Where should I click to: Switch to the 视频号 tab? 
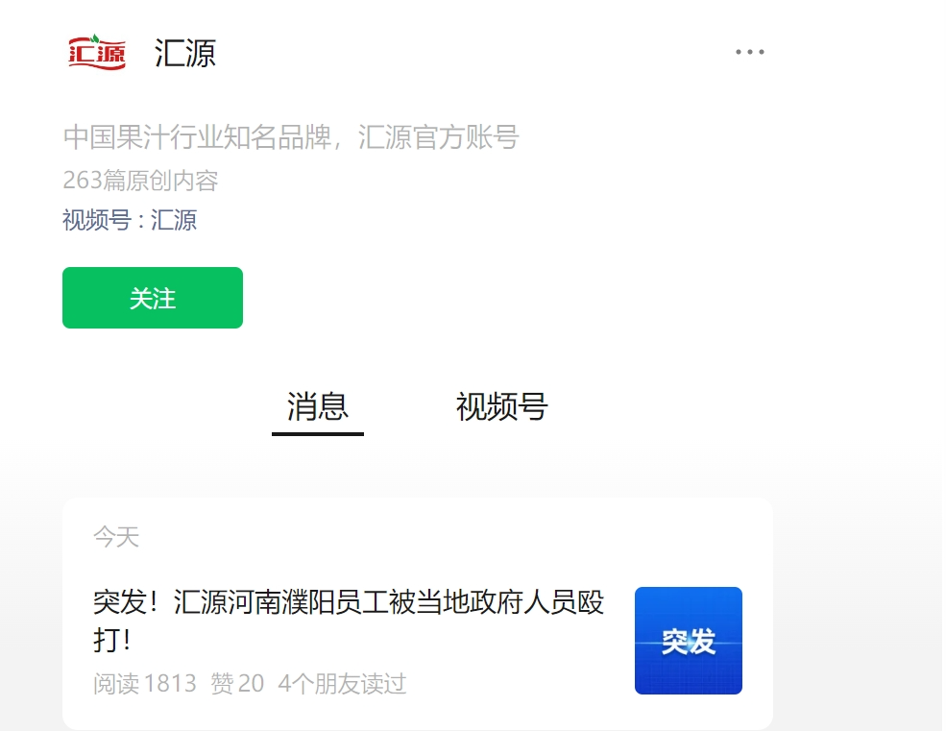click(502, 405)
